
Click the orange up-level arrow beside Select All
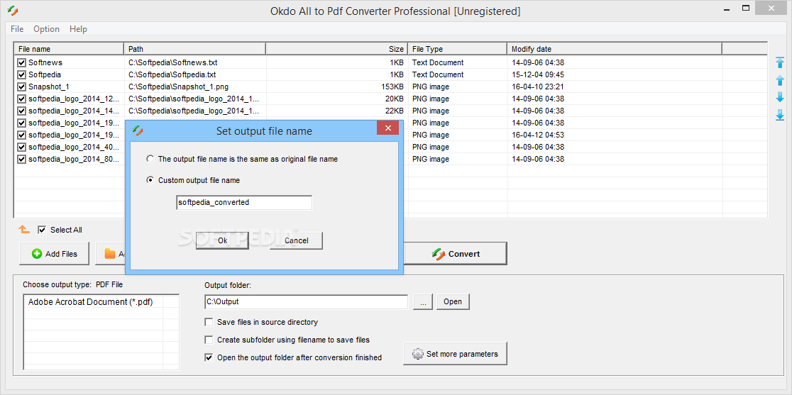pyautogui.click(x=24, y=230)
